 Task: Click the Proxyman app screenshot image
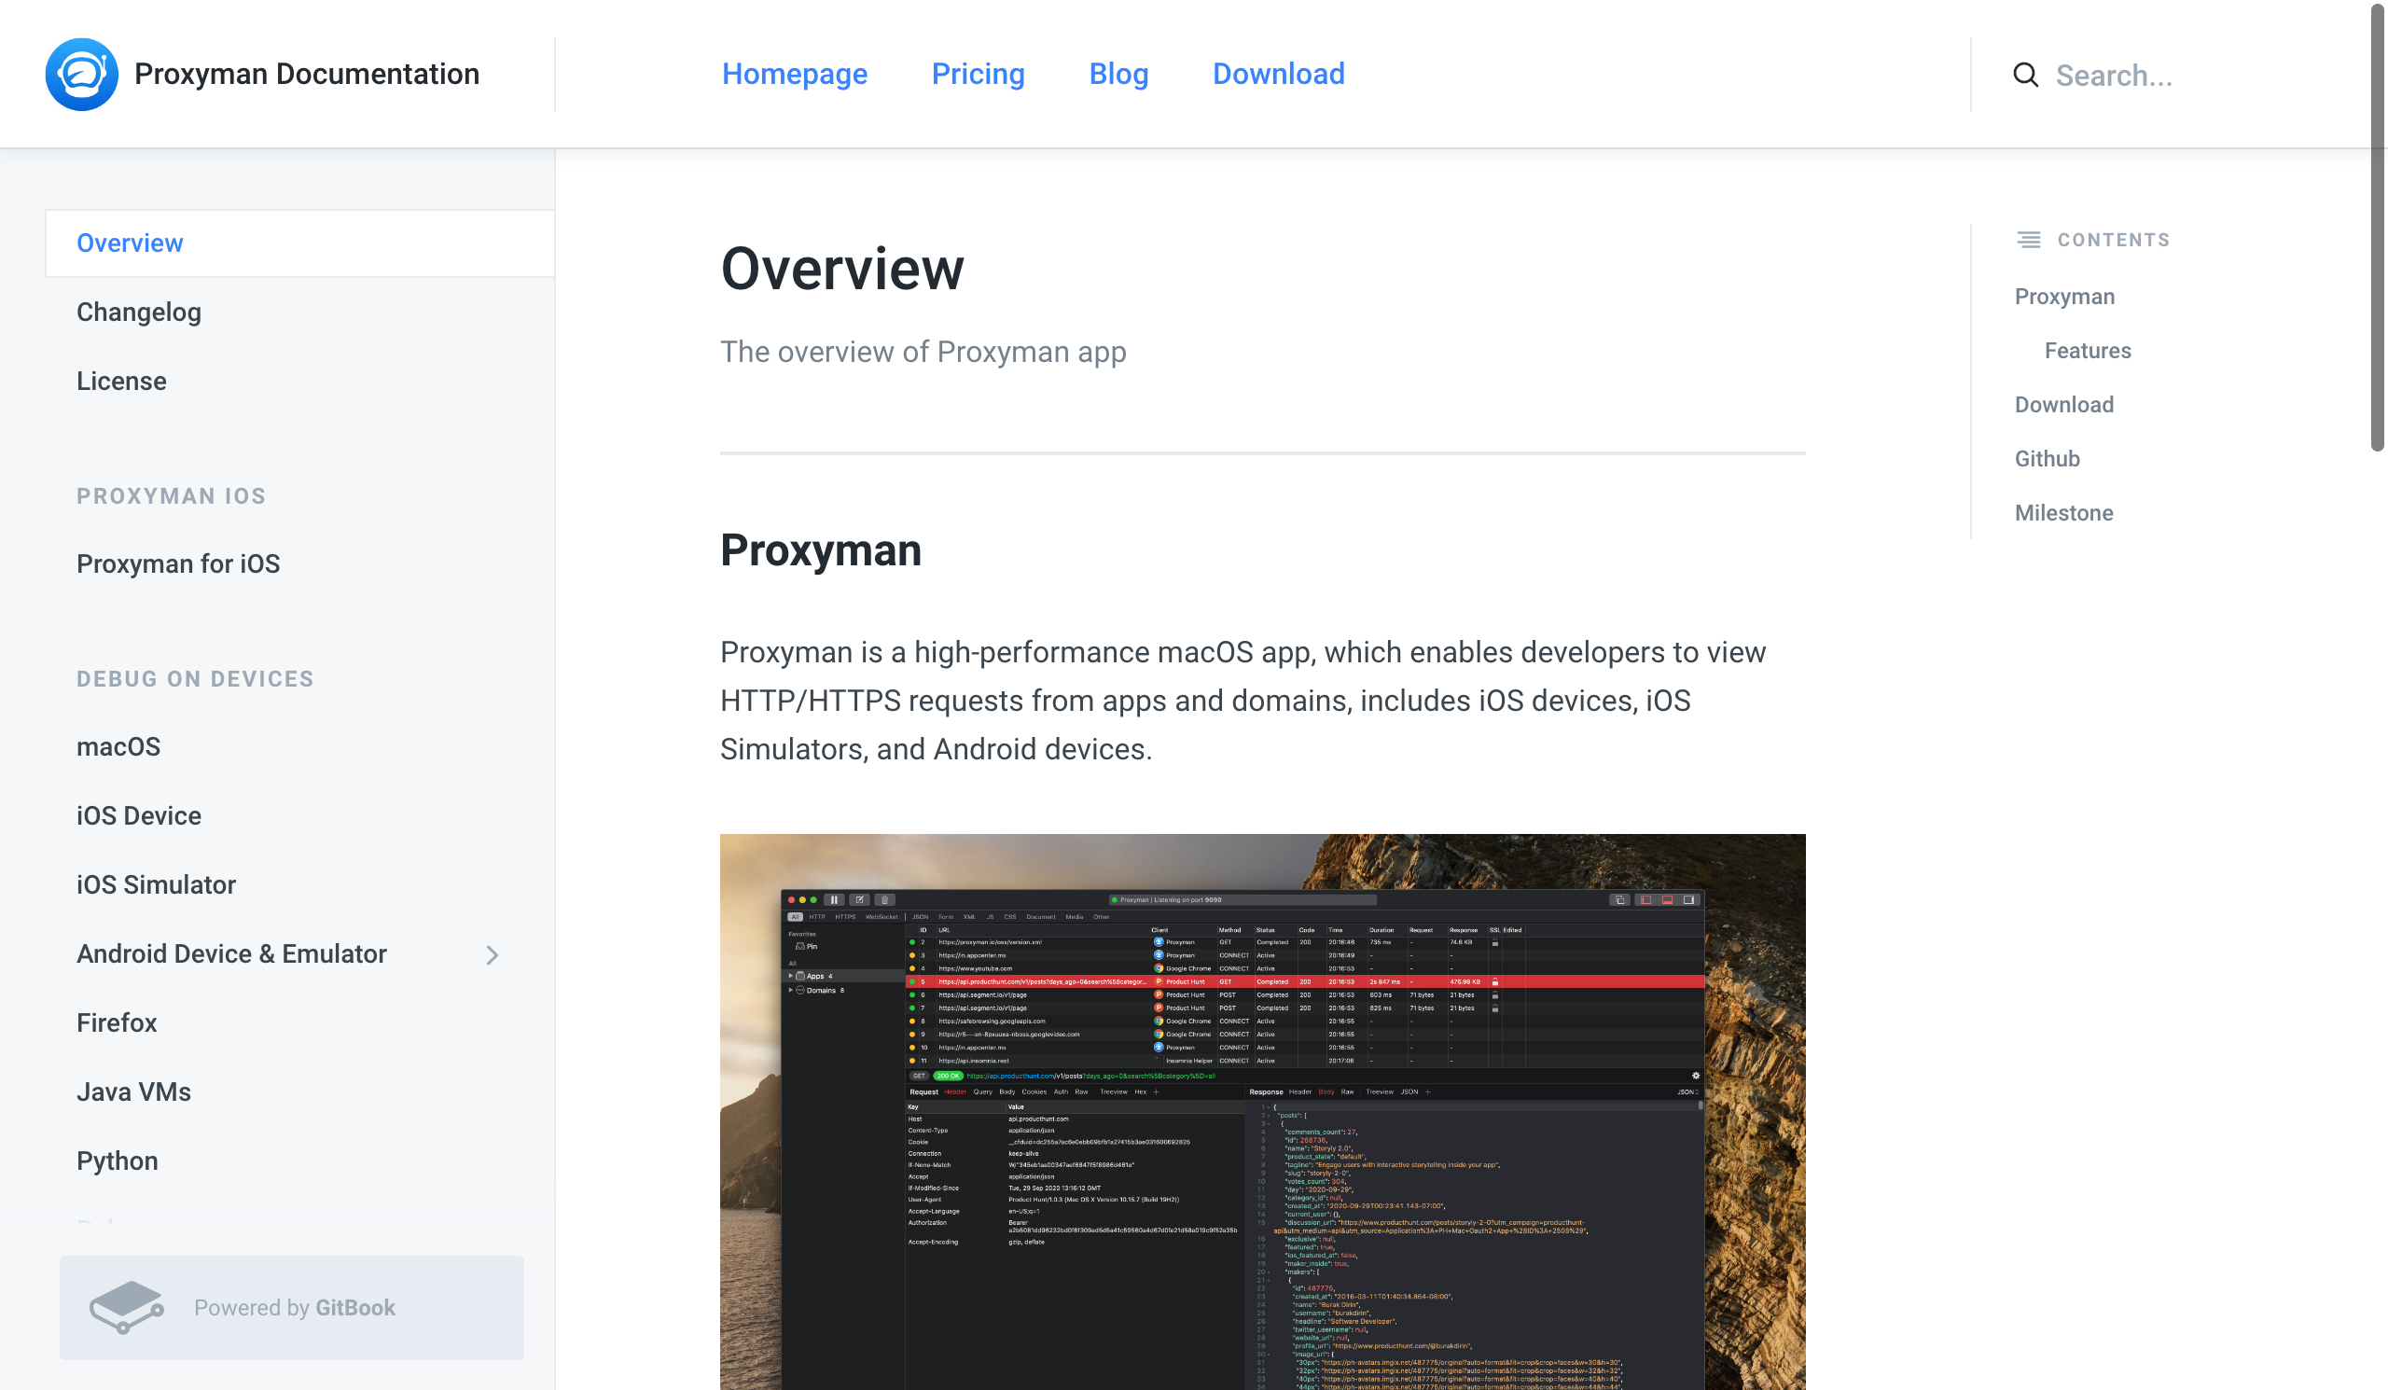pos(1262,1111)
